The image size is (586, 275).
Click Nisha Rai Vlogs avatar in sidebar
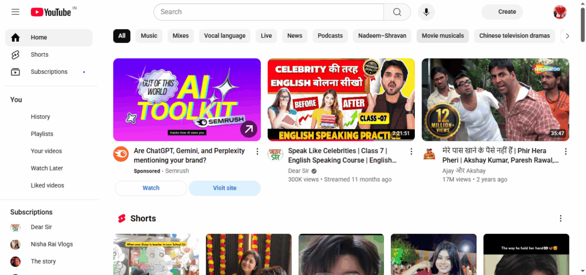15,244
